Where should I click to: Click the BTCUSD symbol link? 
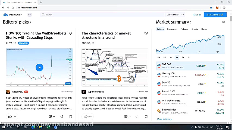tap(86, 43)
